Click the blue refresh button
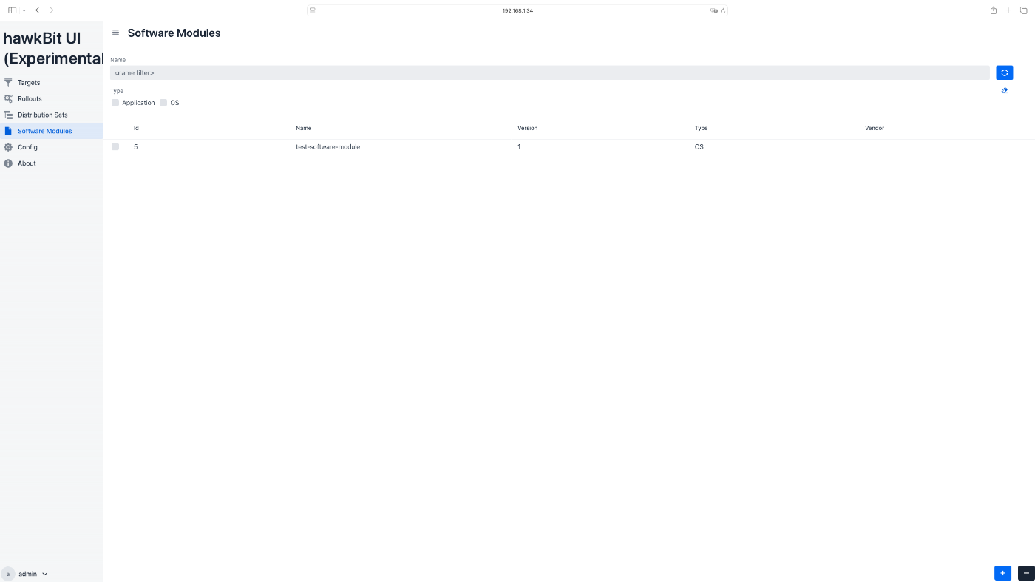The width and height of the screenshot is (1035, 582). (1004, 72)
